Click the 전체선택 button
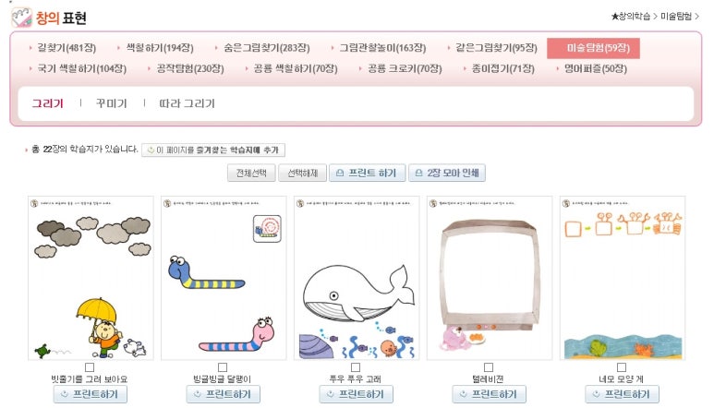Image resolution: width=714 pixels, height=408 pixels. pos(251,173)
